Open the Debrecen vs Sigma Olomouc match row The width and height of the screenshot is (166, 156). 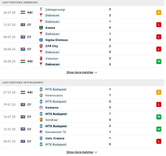point(82,37)
